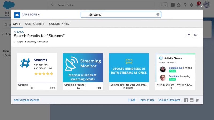The image size is (214, 120).
Task: Open the App Launcher grid icon
Action: (7, 14)
